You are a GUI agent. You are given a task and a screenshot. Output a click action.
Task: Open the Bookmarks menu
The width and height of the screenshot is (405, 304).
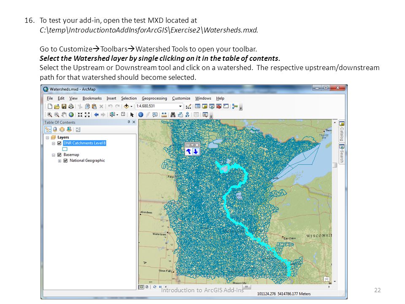92,98
